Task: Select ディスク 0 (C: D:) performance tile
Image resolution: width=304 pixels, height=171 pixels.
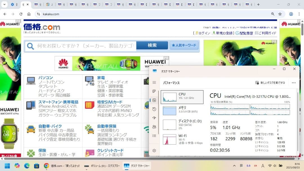Action: [x=182, y=125]
